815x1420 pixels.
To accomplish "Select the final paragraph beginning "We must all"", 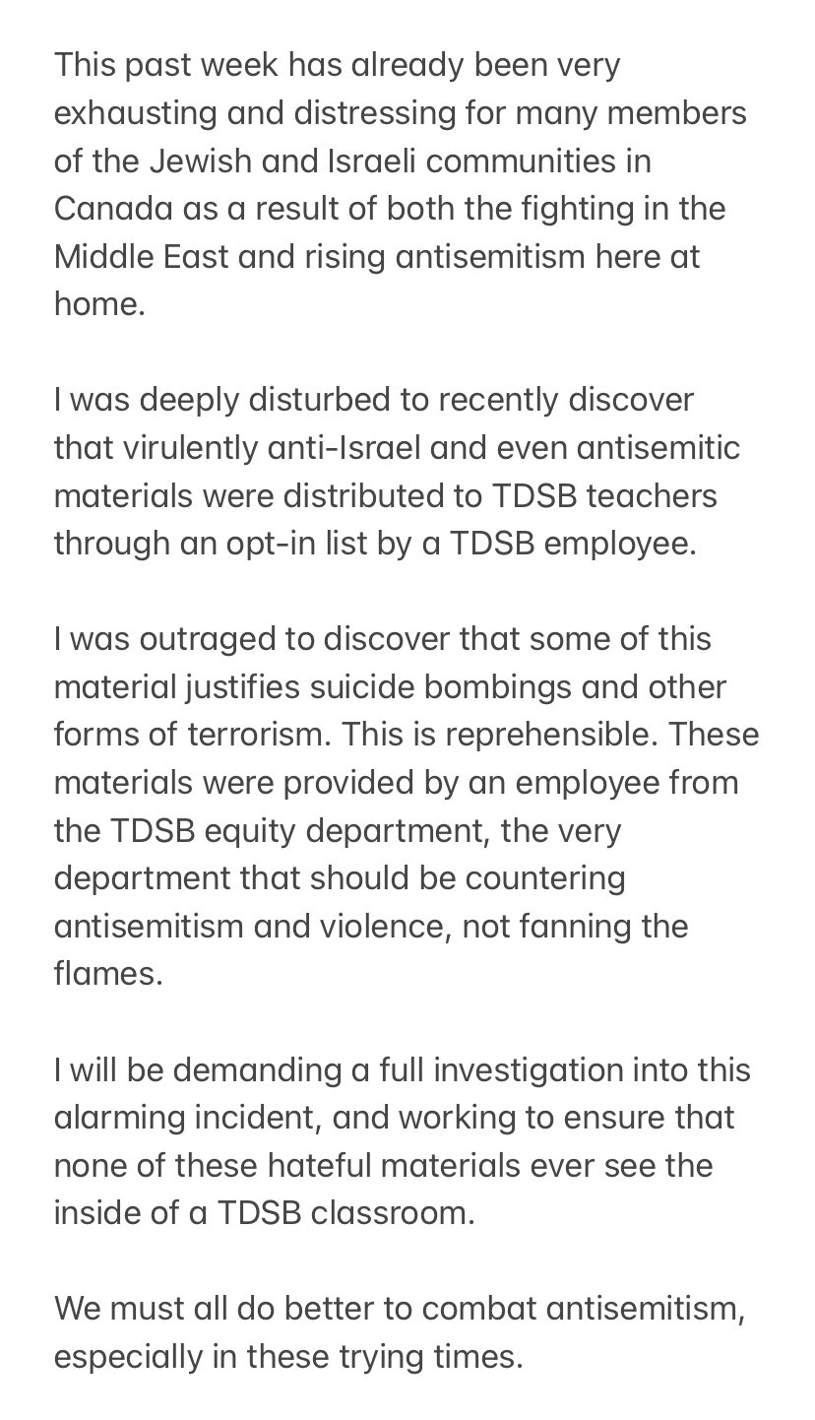I will click(x=397, y=1331).
